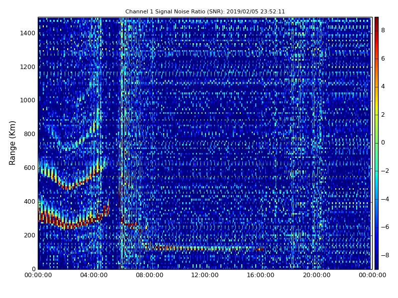The image size is (398, 298).
Task: Click the 'Range (Km)' y-axis label
Action: click(x=12, y=143)
